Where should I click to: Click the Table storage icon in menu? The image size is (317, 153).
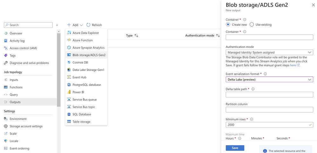(x=69, y=122)
